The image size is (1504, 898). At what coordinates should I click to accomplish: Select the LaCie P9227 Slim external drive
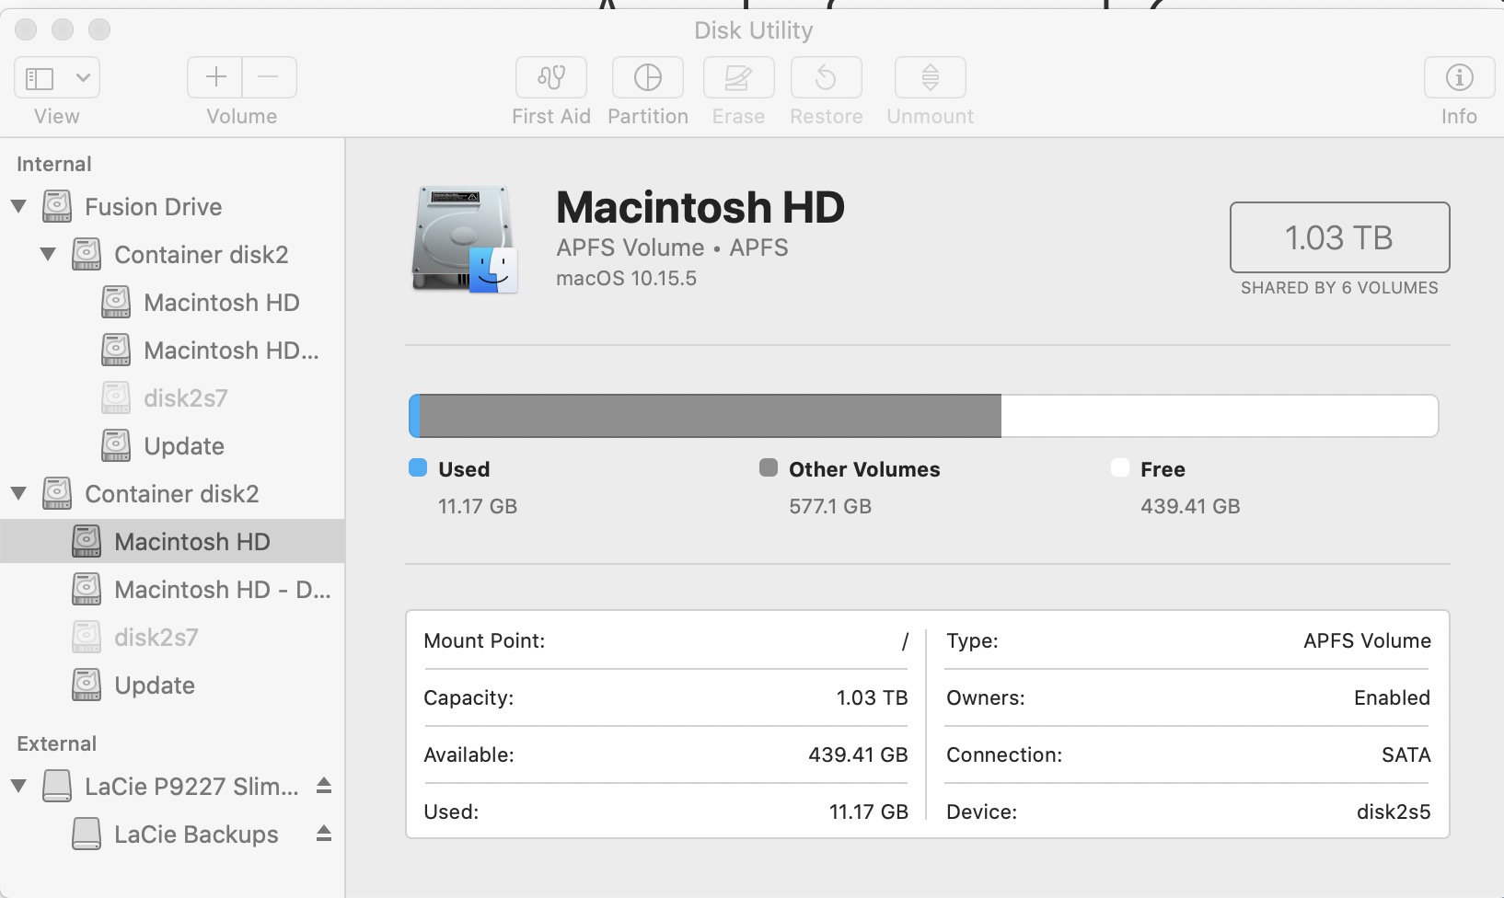(172, 787)
